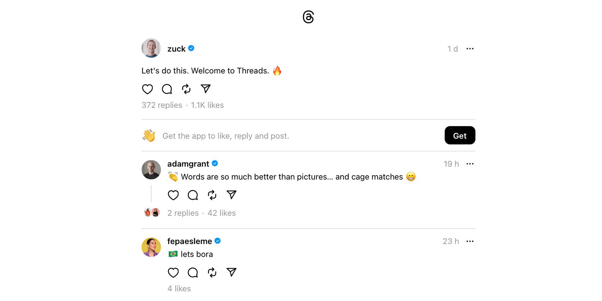Image resolution: width=602 pixels, height=301 pixels.
Task: Open three-dot menu on adamgrant's reply
Action: [x=470, y=164]
